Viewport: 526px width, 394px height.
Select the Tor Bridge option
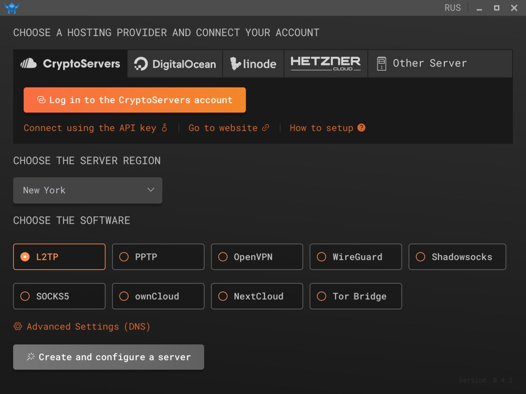[x=355, y=296]
